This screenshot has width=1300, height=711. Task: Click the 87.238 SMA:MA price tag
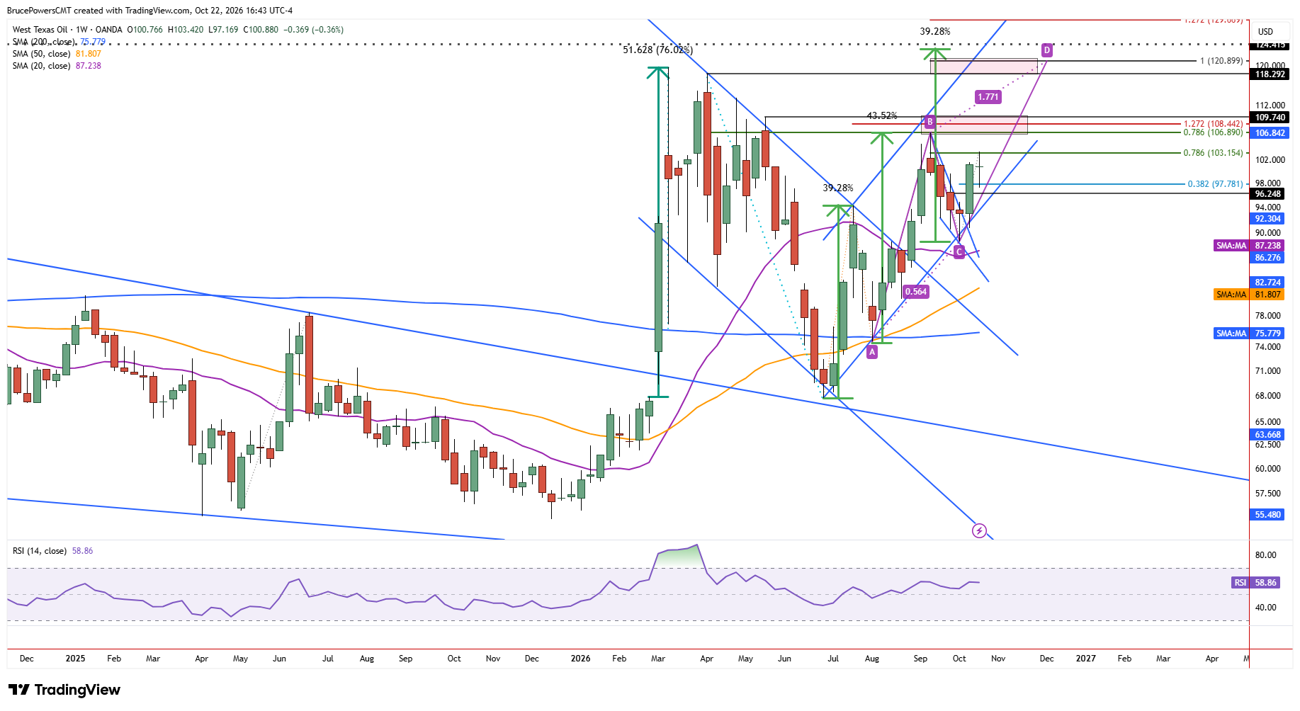[x=1248, y=246]
